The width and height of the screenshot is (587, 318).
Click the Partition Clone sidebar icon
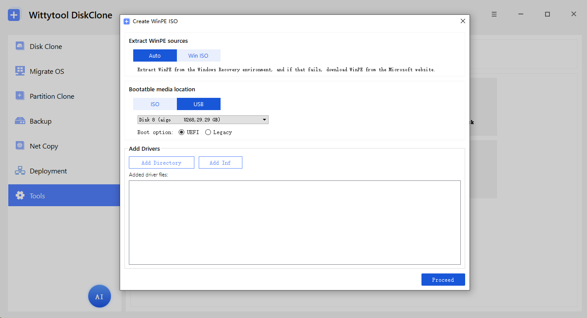coord(20,96)
